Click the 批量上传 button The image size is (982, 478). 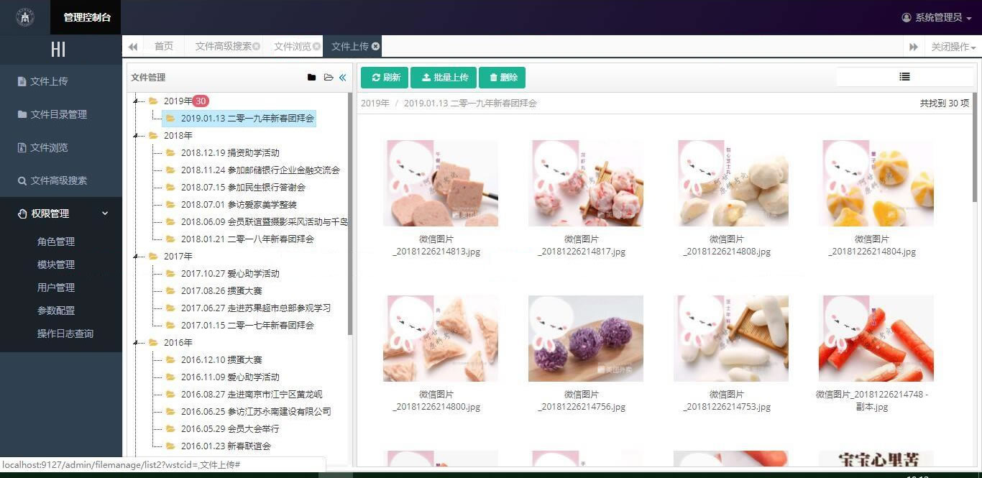445,78
